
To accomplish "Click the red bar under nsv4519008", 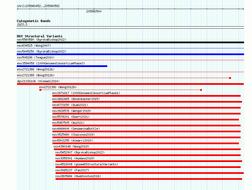I will pos(148,167).
